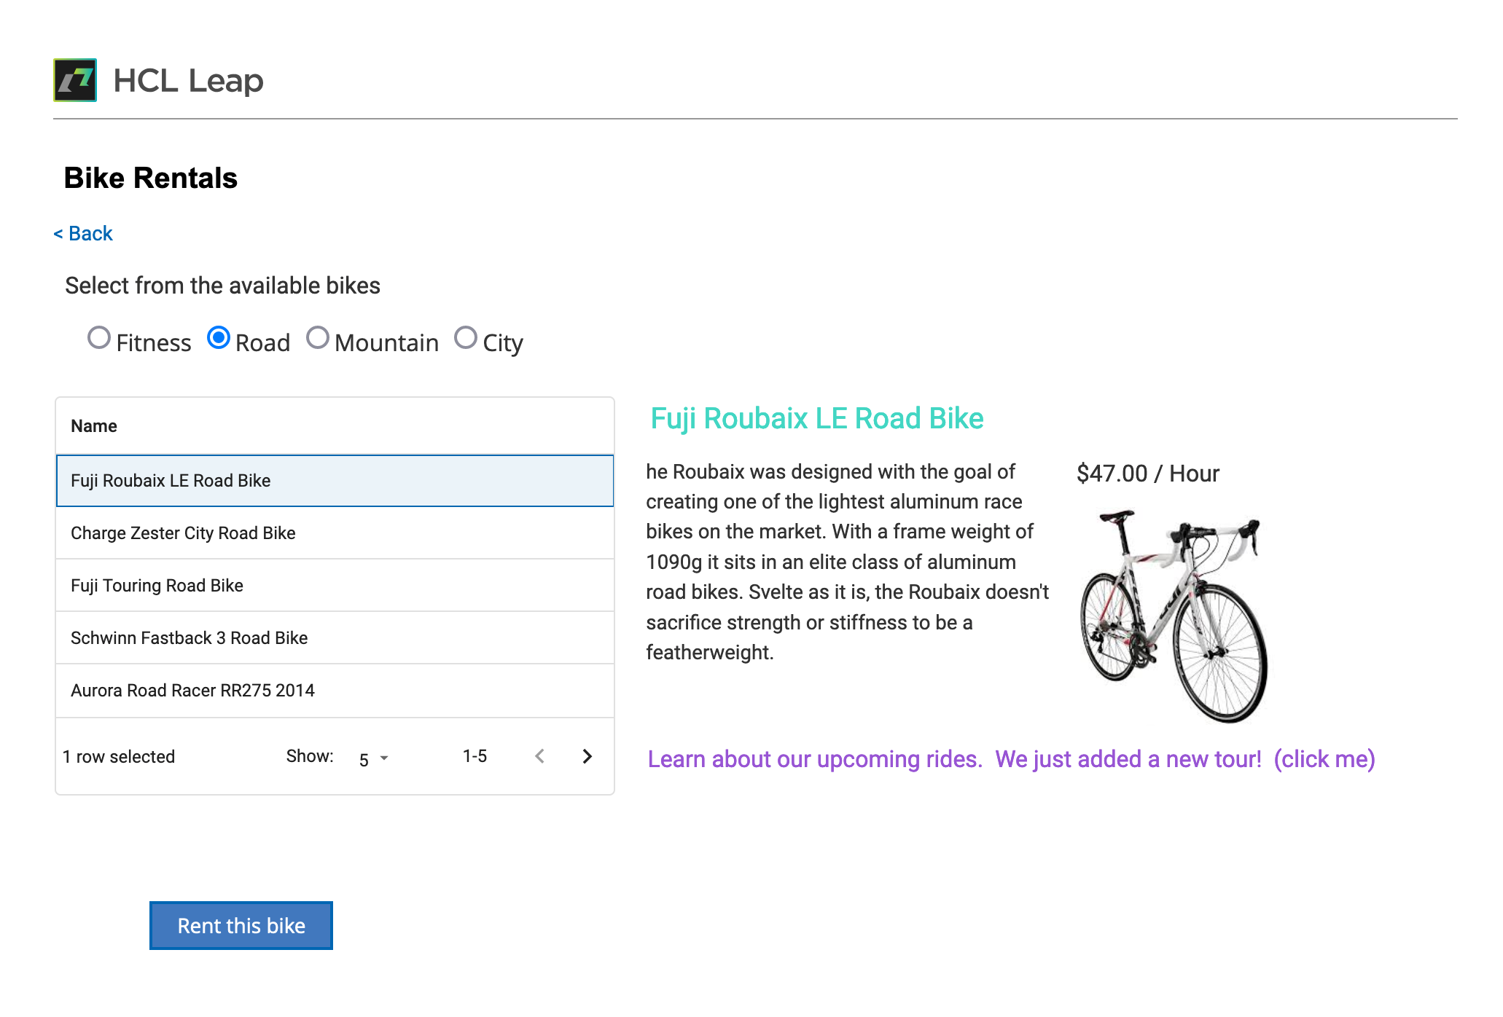
Task: Select the Road bike type
Action: pyautogui.click(x=219, y=338)
